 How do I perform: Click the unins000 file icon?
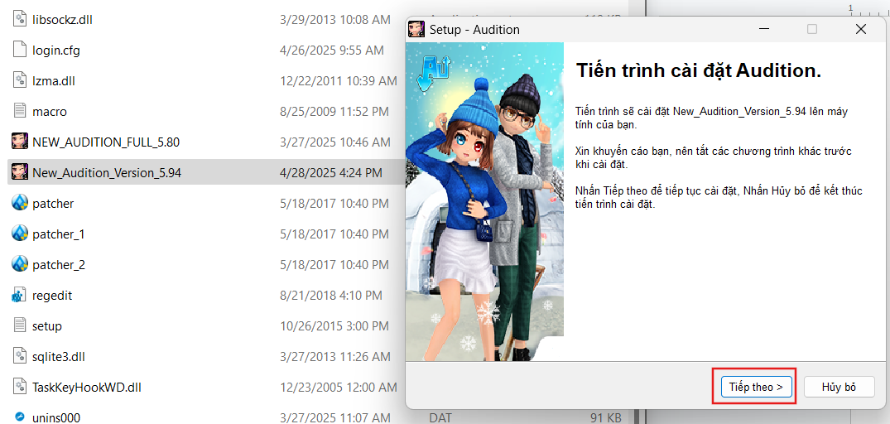[20, 417]
